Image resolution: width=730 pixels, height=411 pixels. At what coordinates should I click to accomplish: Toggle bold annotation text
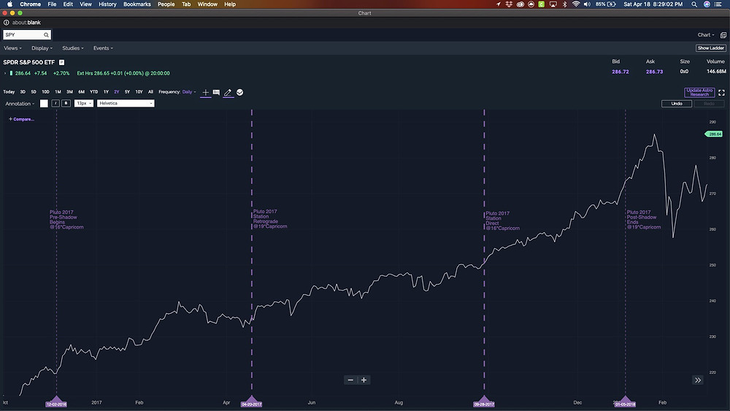coord(66,104)
